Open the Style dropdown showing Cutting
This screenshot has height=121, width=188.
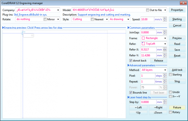[x=107, y=19]
